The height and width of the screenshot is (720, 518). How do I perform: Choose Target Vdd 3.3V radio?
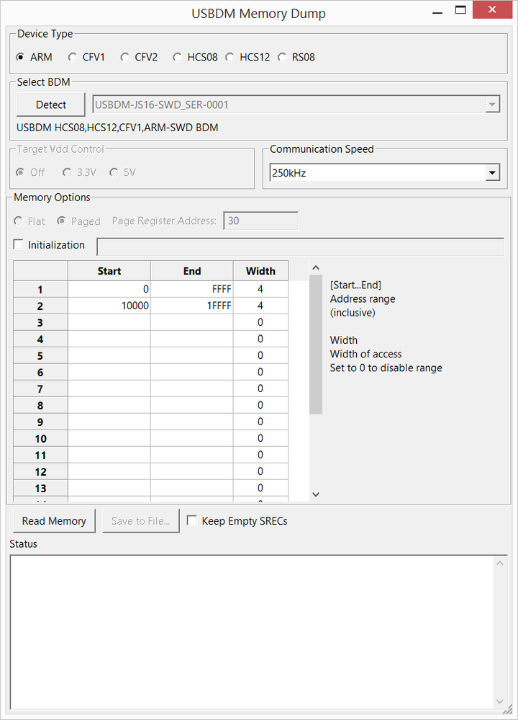[x=79, y=172]
